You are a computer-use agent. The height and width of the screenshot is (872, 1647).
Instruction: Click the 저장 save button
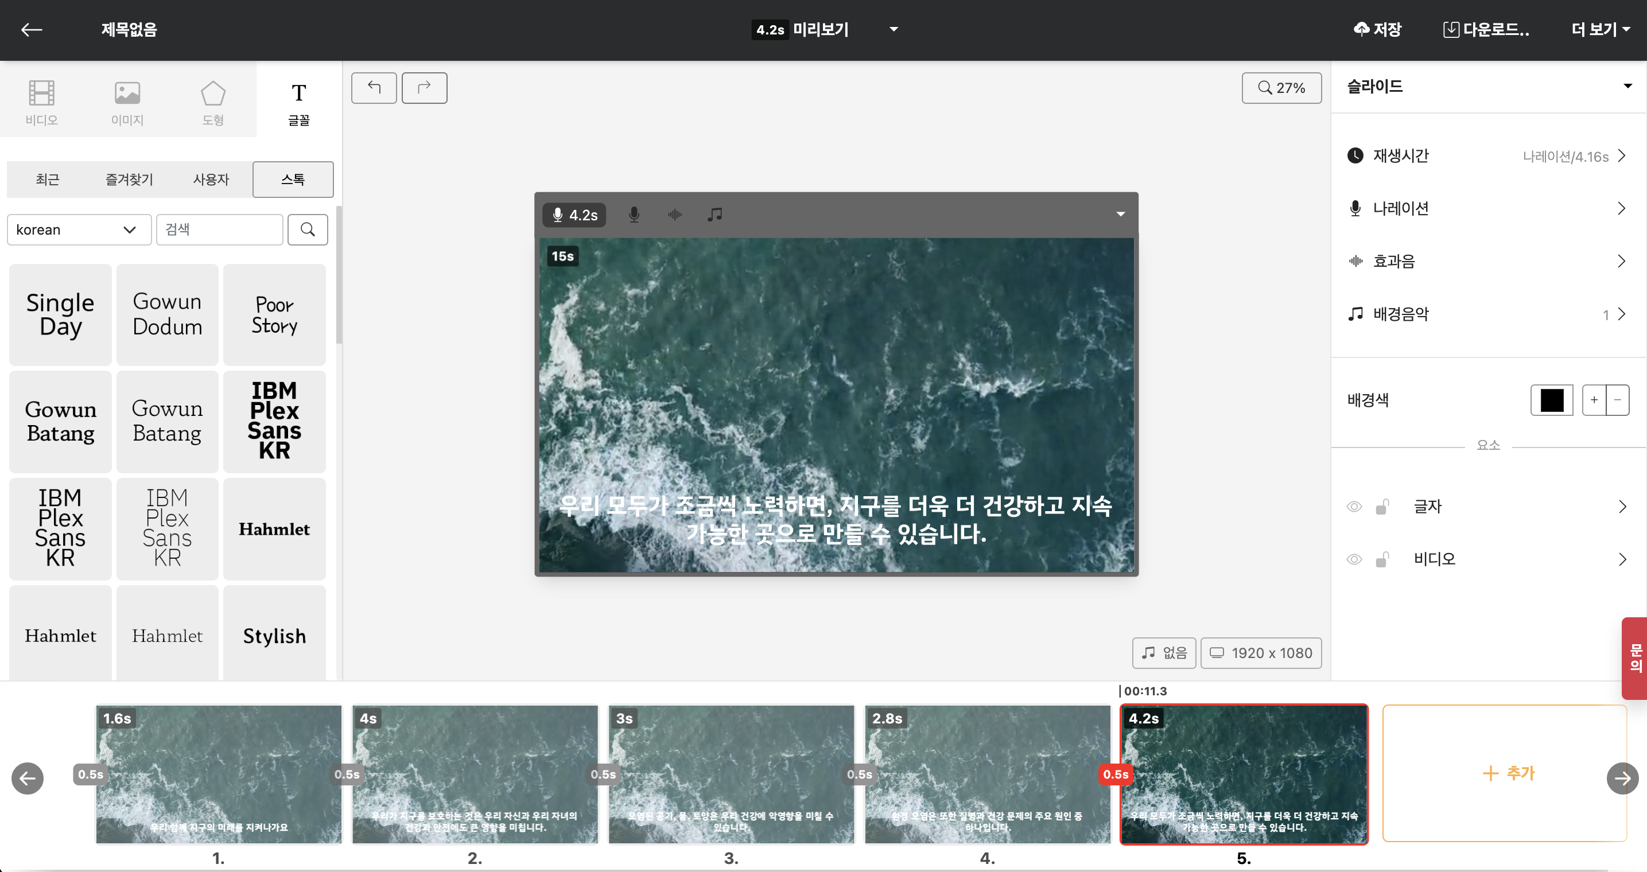click(x=1377, y=29)
